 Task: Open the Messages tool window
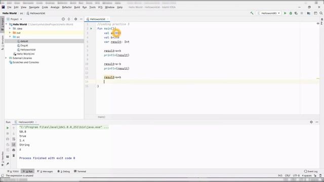point(45,171)
